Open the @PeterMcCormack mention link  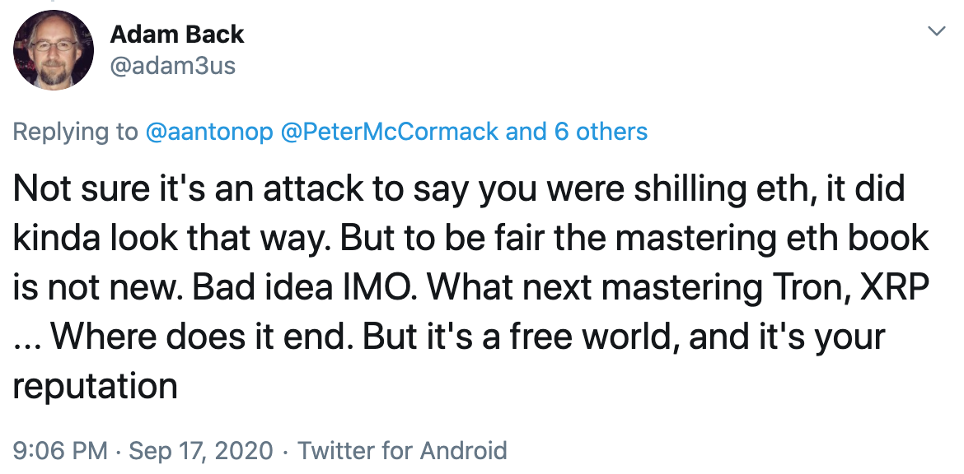[x=390, y=132]
